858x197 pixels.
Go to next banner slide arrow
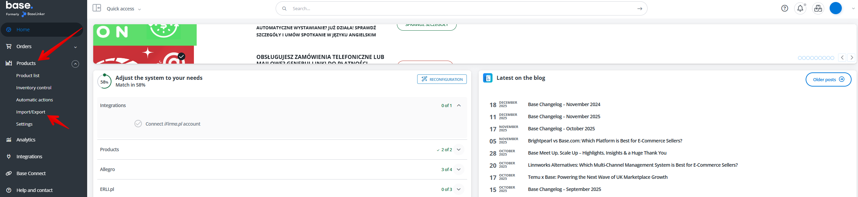(852, 58)
